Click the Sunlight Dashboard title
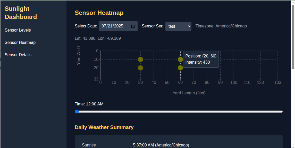The image size is (295, 148). tap(21, 13)
